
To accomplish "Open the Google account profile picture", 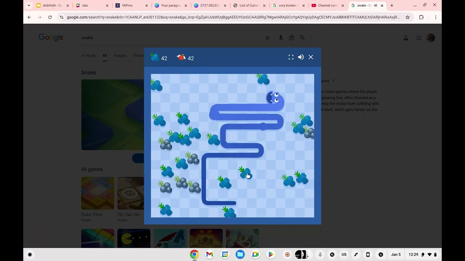I will tap(431, 38).
